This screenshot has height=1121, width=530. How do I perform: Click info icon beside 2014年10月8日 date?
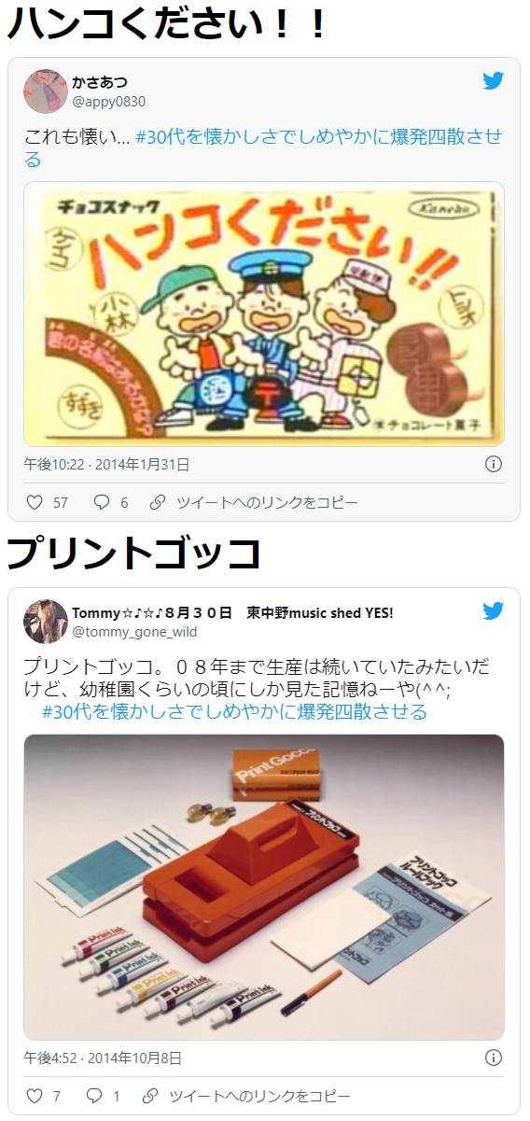494,1058
